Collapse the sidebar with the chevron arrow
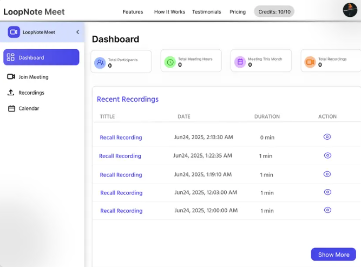Viewport: 361px width, 267px height. tap(78, 32)
